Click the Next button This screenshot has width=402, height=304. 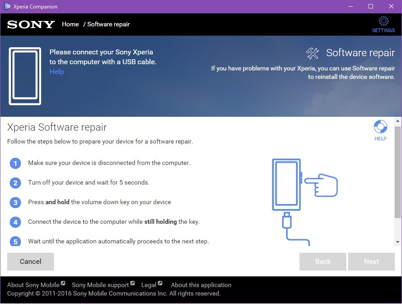(x=371, y=262)
